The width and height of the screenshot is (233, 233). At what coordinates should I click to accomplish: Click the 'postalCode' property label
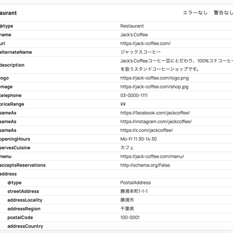pyautogui.click(x=20, y=218)
